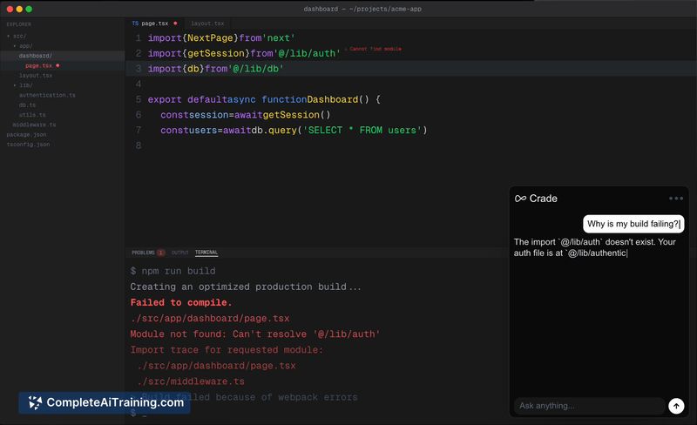Open utils.ts in the Explorer
The image size is (697, 425).
coord(32,115)
